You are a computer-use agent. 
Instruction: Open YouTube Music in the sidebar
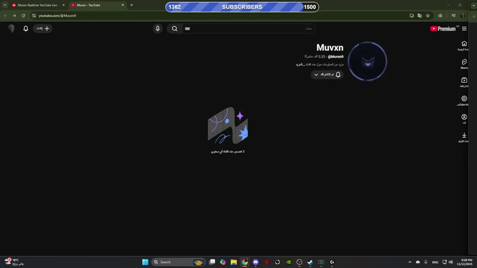(x=464, y=100)
